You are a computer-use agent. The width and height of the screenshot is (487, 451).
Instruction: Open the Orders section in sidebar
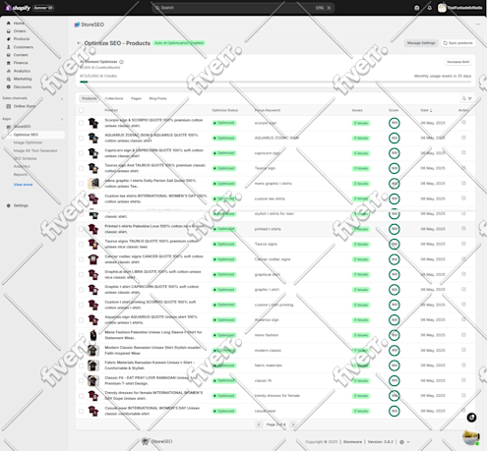tap(20, 31)
